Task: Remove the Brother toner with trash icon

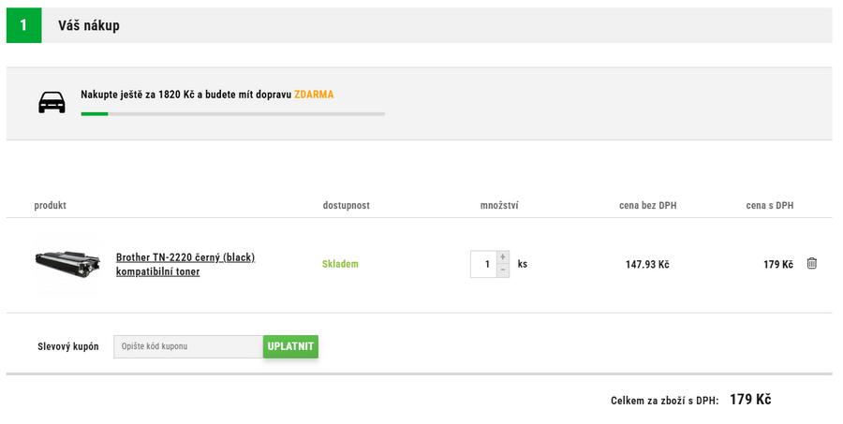Action: point(811,264)
